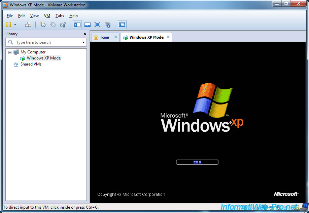
Task: Close the Windows XP Mode tab
Action: coord(168,37)
